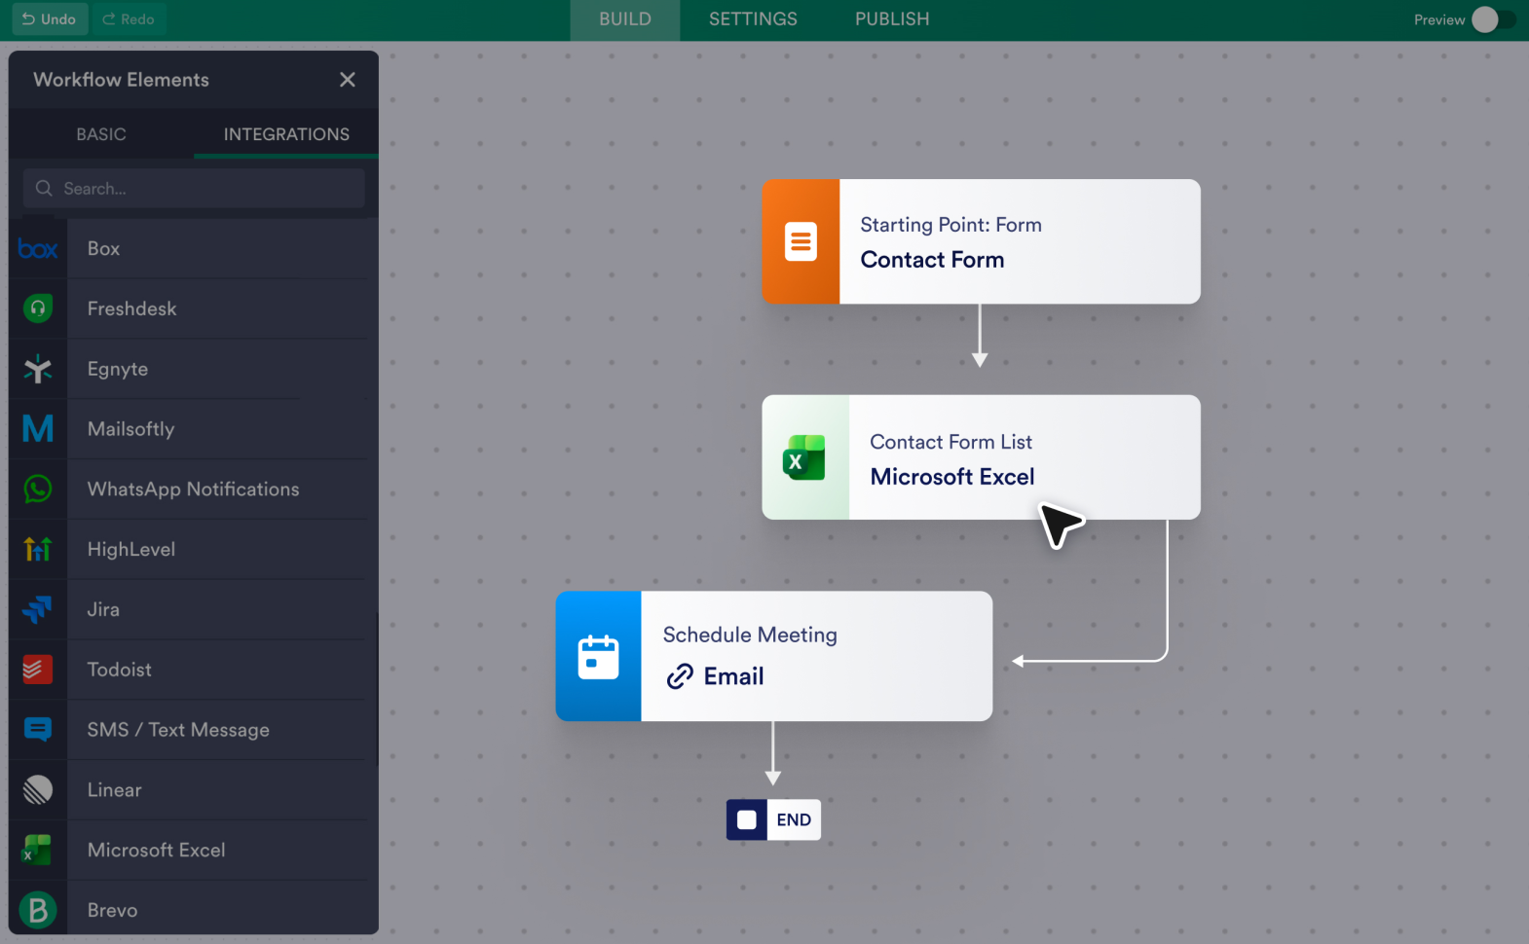
Task: Click the HighLevel arrows icon
Action: tap(38, 549)
